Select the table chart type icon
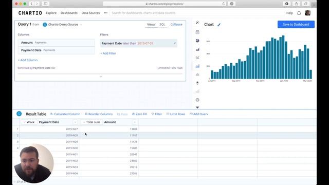Screen dimensions: 329x185 [x=197, y=32]
